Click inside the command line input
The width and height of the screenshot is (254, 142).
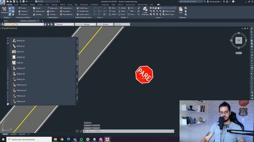(129, 131)
